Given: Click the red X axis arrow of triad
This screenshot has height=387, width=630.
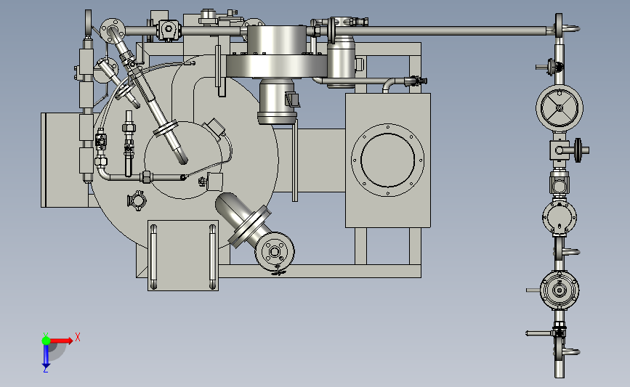Looking at the screenshot, I should [x=62, y=341].
